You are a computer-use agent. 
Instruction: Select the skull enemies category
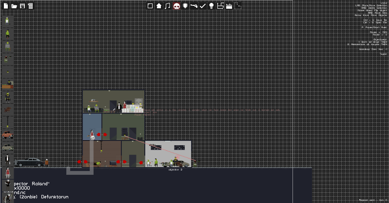tap(176, 6)
